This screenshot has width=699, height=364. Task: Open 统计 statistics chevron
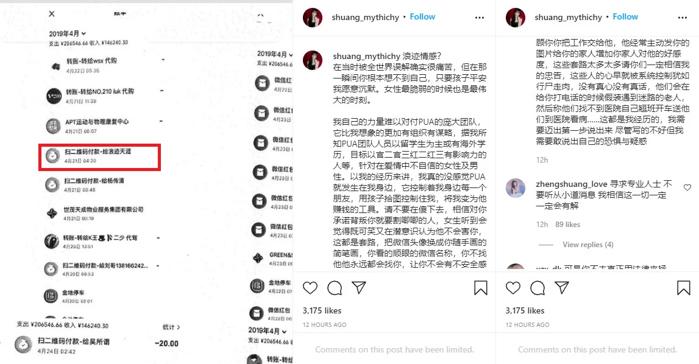[x=172, y=327]
